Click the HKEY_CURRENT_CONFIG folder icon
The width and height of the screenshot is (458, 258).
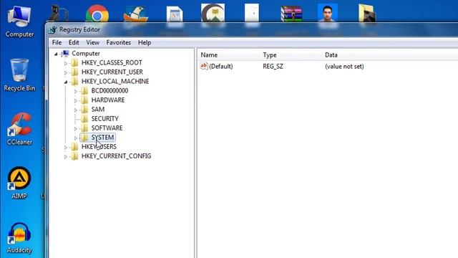click(x=74, y=156)
